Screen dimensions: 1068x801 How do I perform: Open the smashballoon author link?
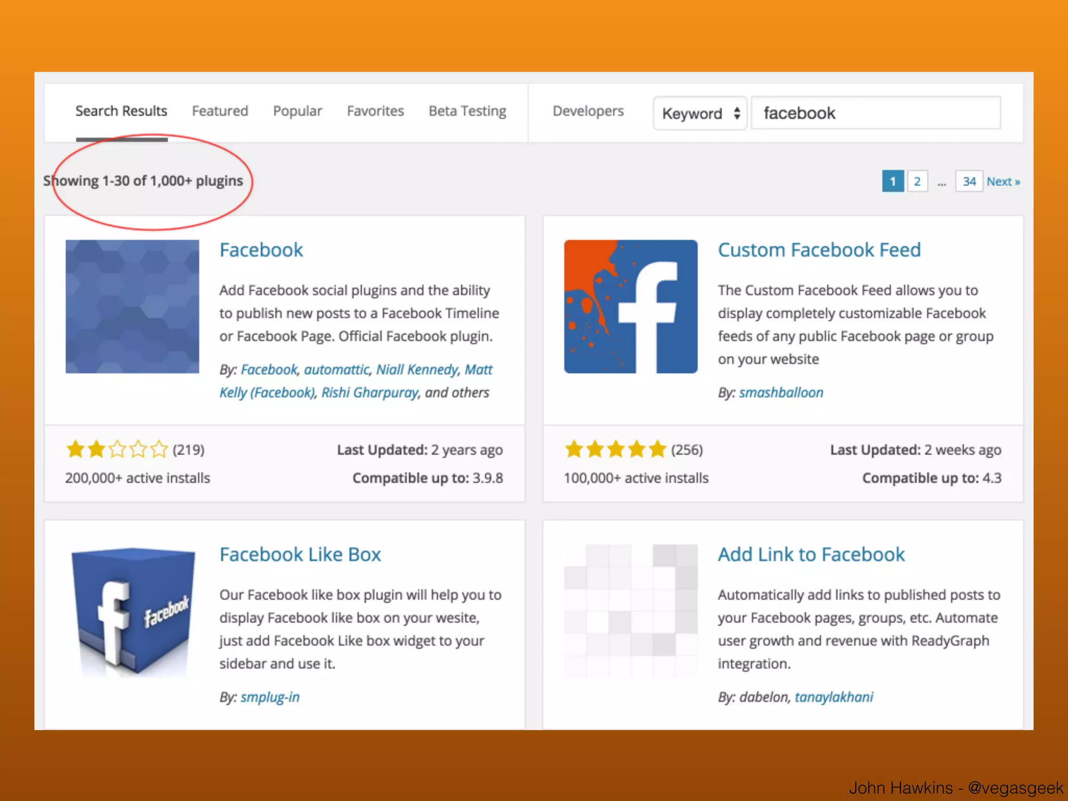tap(781, 393)
